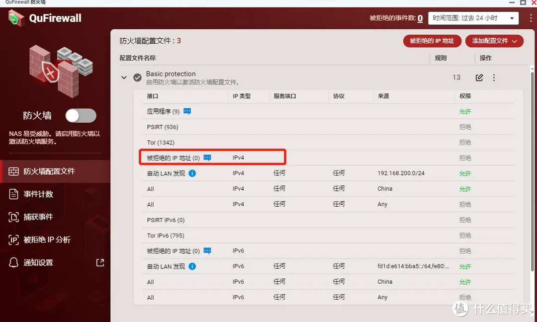Viewport: 537px width, 322px height.
Task: Click the 应用程序 (9) rule label
Action: 164,111
